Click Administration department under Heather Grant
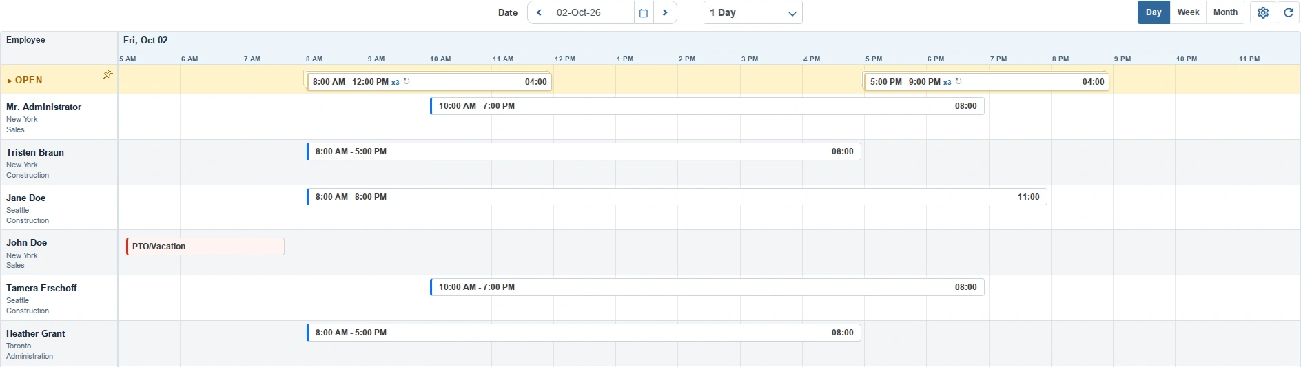Screen dimensions: 1301x367 (x=30, y=356)
